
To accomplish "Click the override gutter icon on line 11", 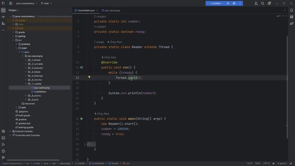I will [82, 67].
